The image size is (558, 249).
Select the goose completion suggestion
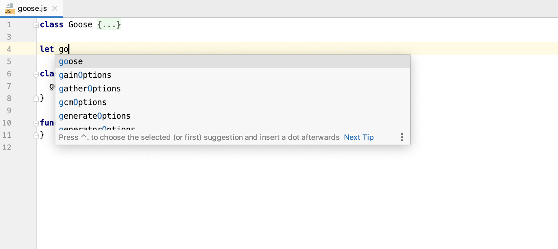(x=71, y=61)
